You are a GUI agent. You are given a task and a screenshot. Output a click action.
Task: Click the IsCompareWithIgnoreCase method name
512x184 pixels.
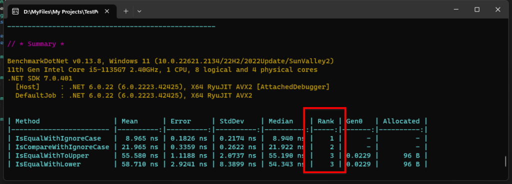(x=62, y=147)
